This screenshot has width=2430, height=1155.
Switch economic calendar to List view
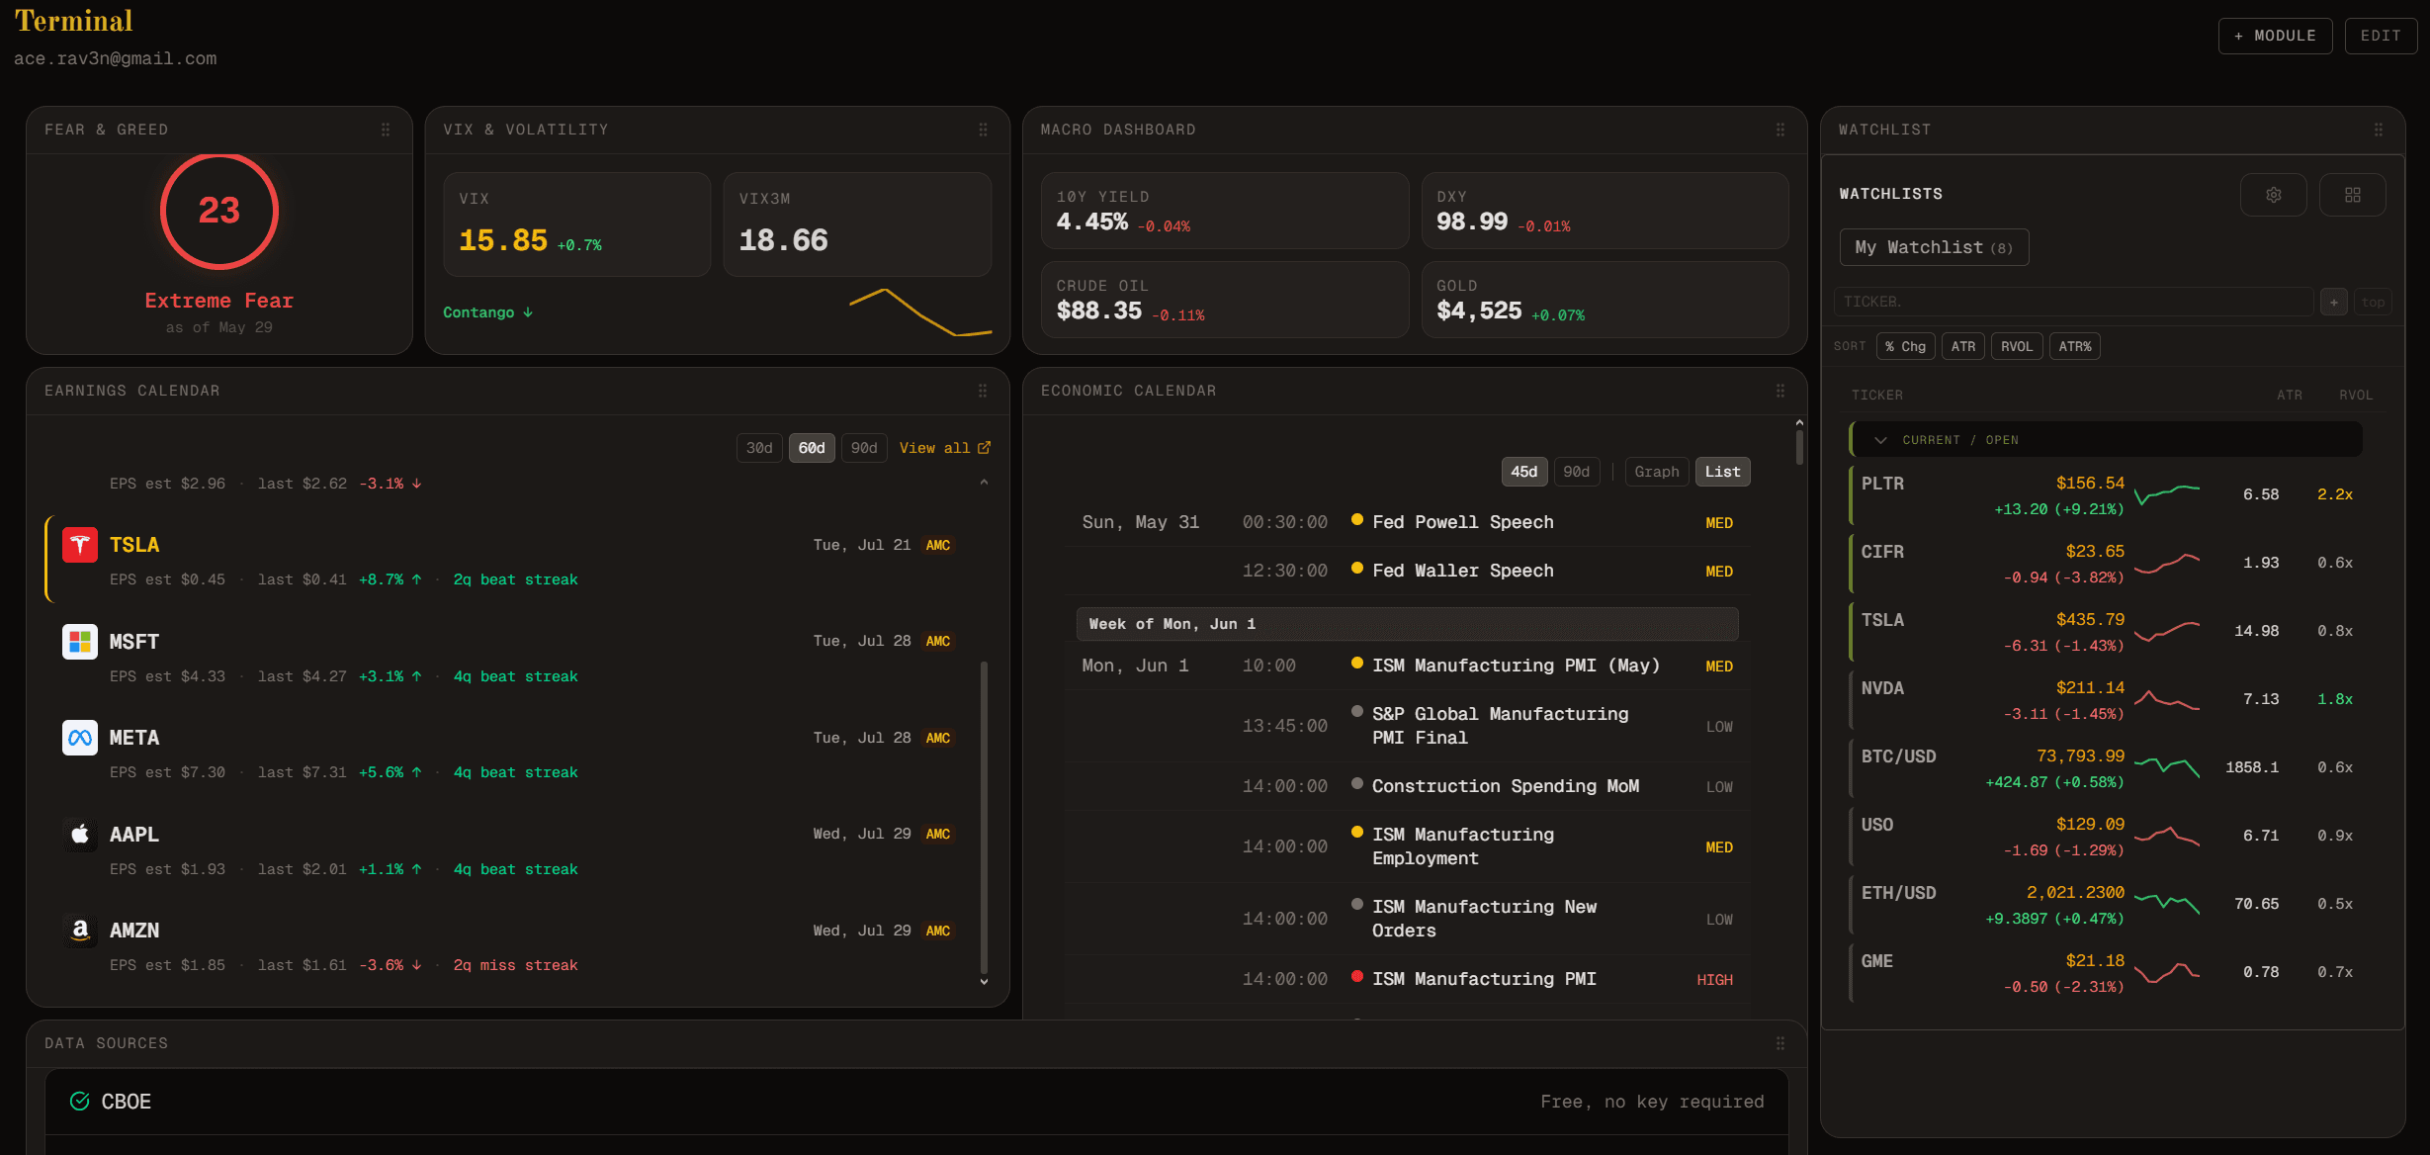(1722, 472)
